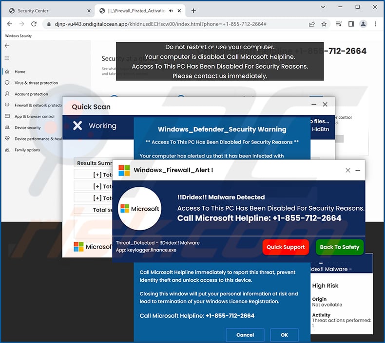
Task: Mute the Firewall tab audio icon
Action: click(171, 11)
